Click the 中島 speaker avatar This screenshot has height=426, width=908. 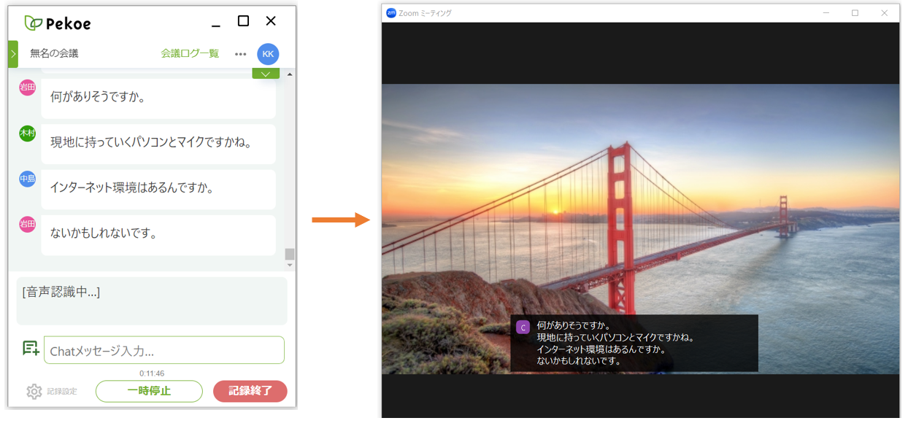27,179
